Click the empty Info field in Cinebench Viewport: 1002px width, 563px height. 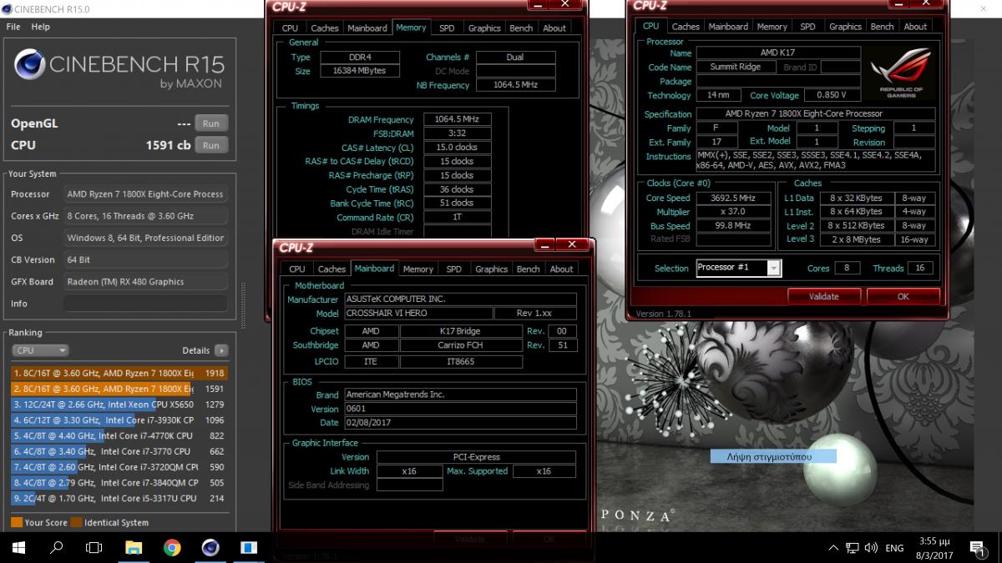pyautogui.click(x=145, y=304)
